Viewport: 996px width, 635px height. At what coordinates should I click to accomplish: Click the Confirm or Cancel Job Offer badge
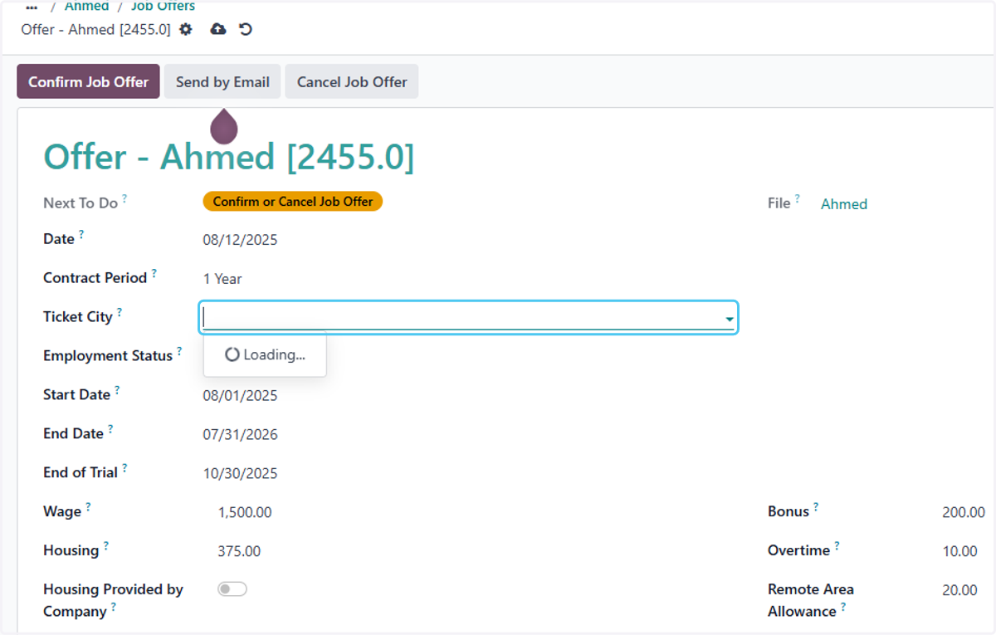[x=293, y=202]
